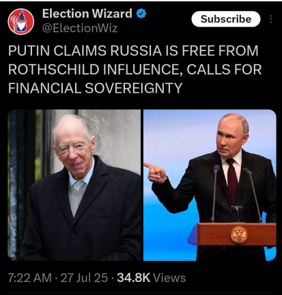This screenshot has width=282, height=295.
Task: Visit the @ElectionWiz handle link
Action: point(80,28)
